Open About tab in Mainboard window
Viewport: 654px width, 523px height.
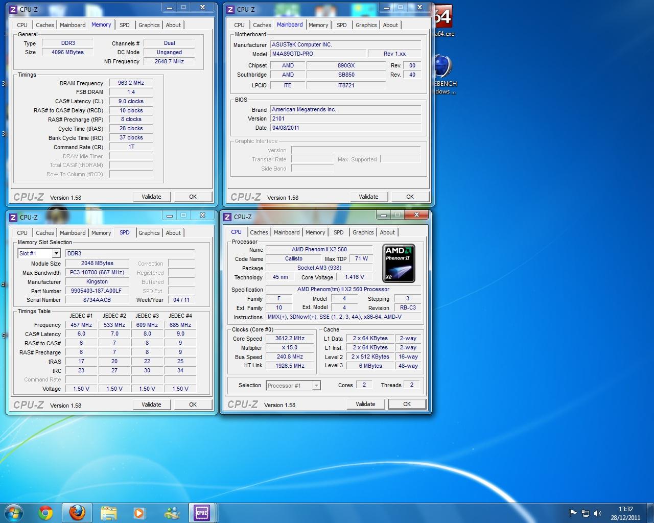(390, 25)
